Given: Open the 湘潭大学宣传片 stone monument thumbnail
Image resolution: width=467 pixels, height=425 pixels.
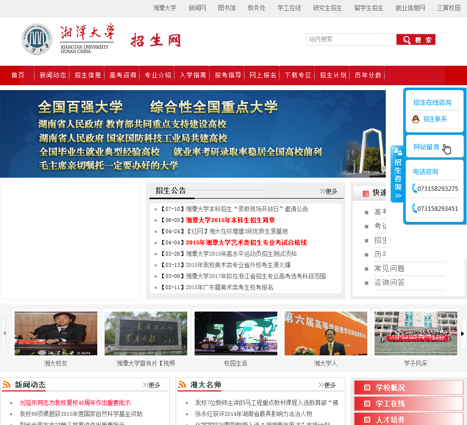Looking at the screenshot, I should (x=145, y=333).
